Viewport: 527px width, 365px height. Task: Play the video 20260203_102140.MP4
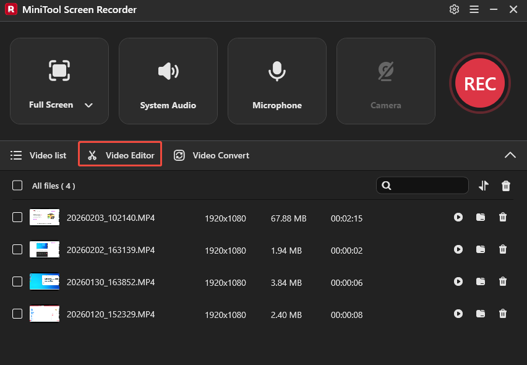pyautogui.click(x=458, y=217)
